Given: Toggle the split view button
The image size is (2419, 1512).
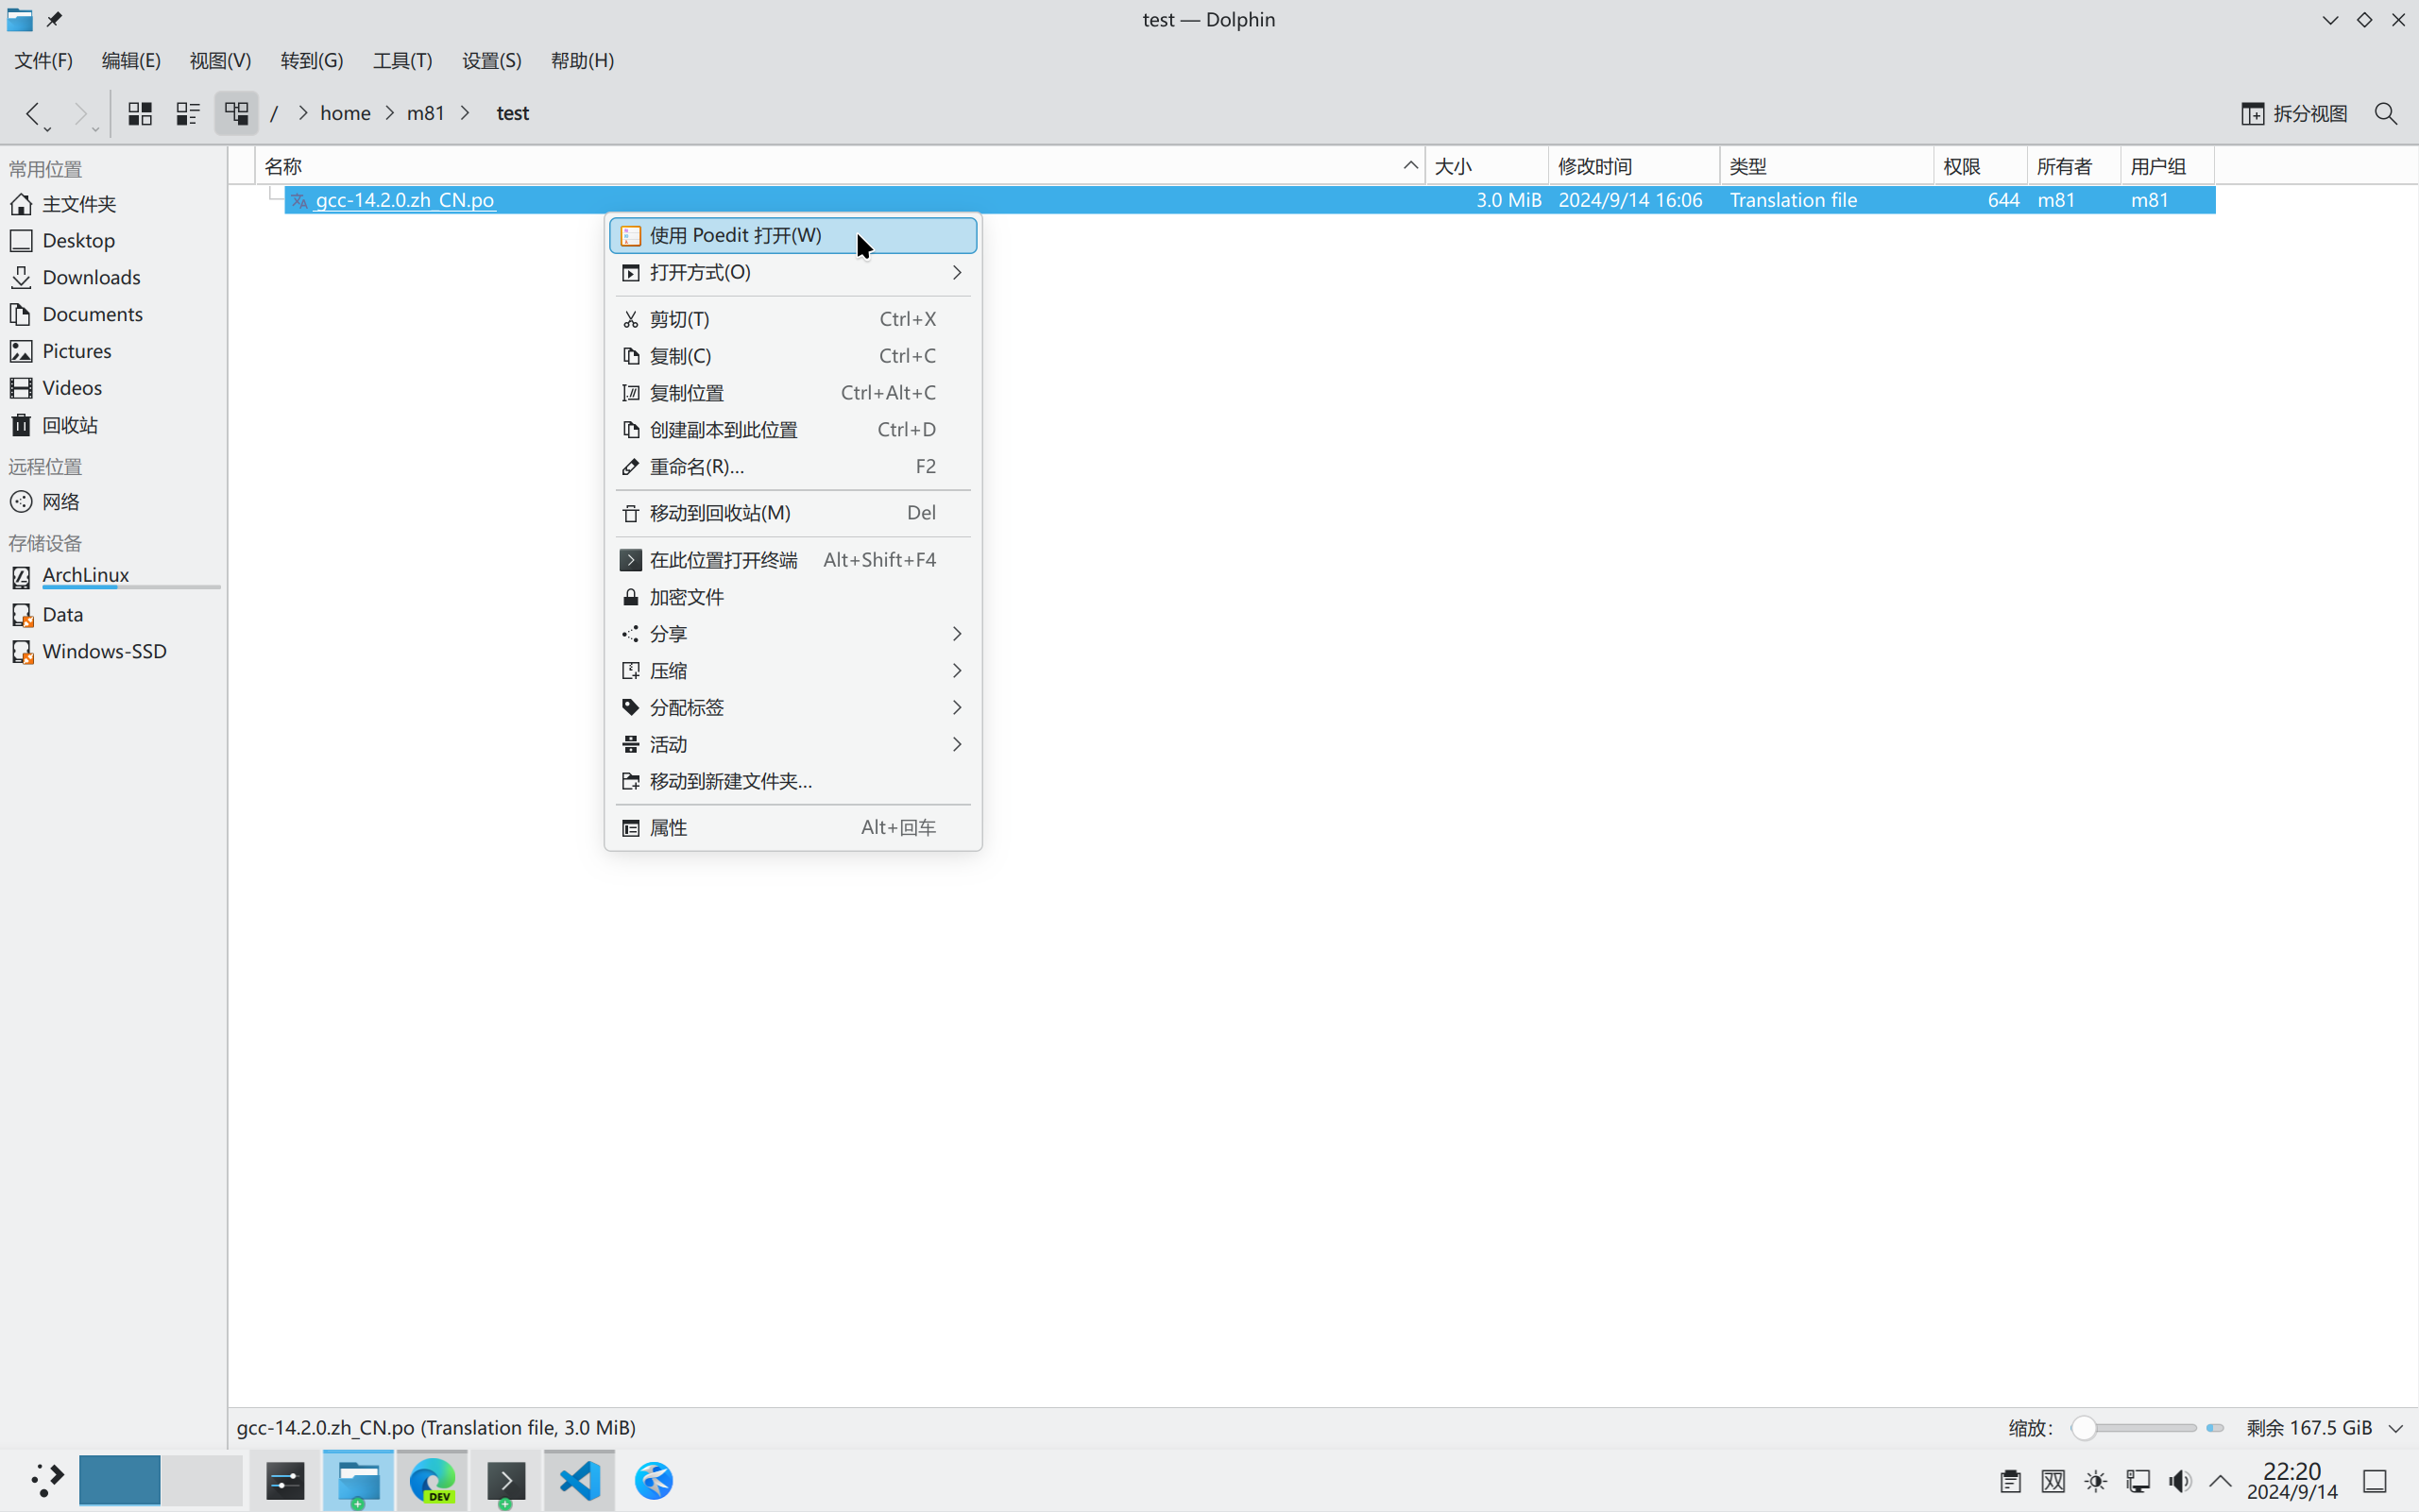Looking at the screenshot, I should (x=2294, y=113).
